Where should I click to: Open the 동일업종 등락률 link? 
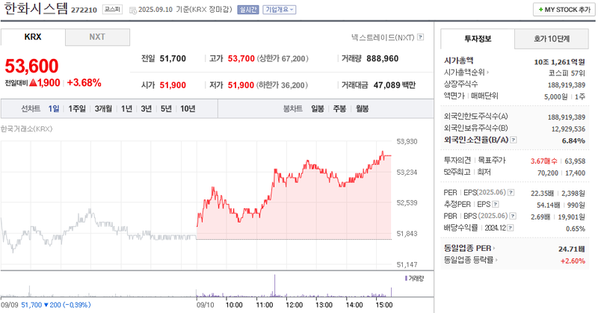click(470, 260)
